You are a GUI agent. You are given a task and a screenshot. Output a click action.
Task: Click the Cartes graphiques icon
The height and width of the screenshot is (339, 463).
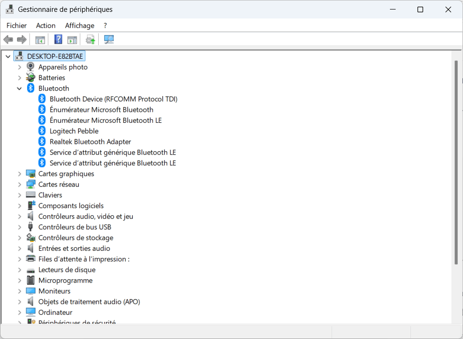[x=30, y=174]
